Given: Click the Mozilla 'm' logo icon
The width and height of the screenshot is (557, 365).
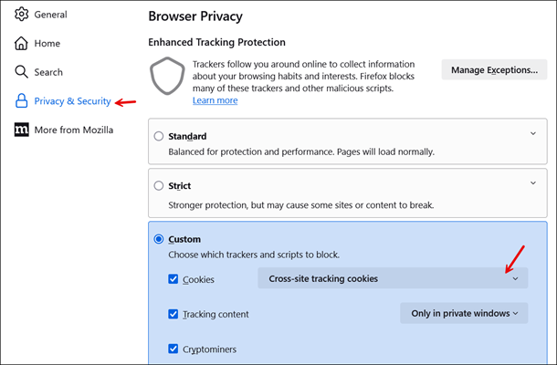Looking at the screenshot, I should pos(21,130).
